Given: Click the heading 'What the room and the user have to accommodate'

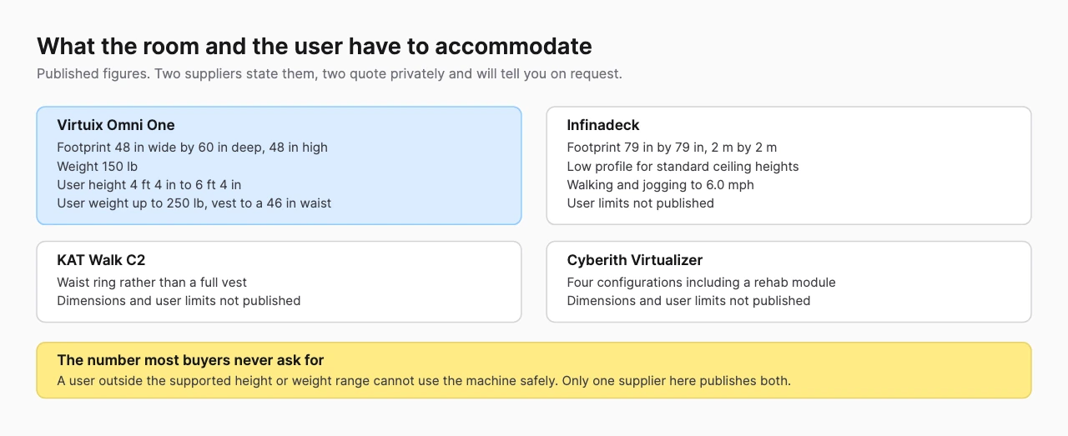Looking at the screenshot, I should (315, 46).
